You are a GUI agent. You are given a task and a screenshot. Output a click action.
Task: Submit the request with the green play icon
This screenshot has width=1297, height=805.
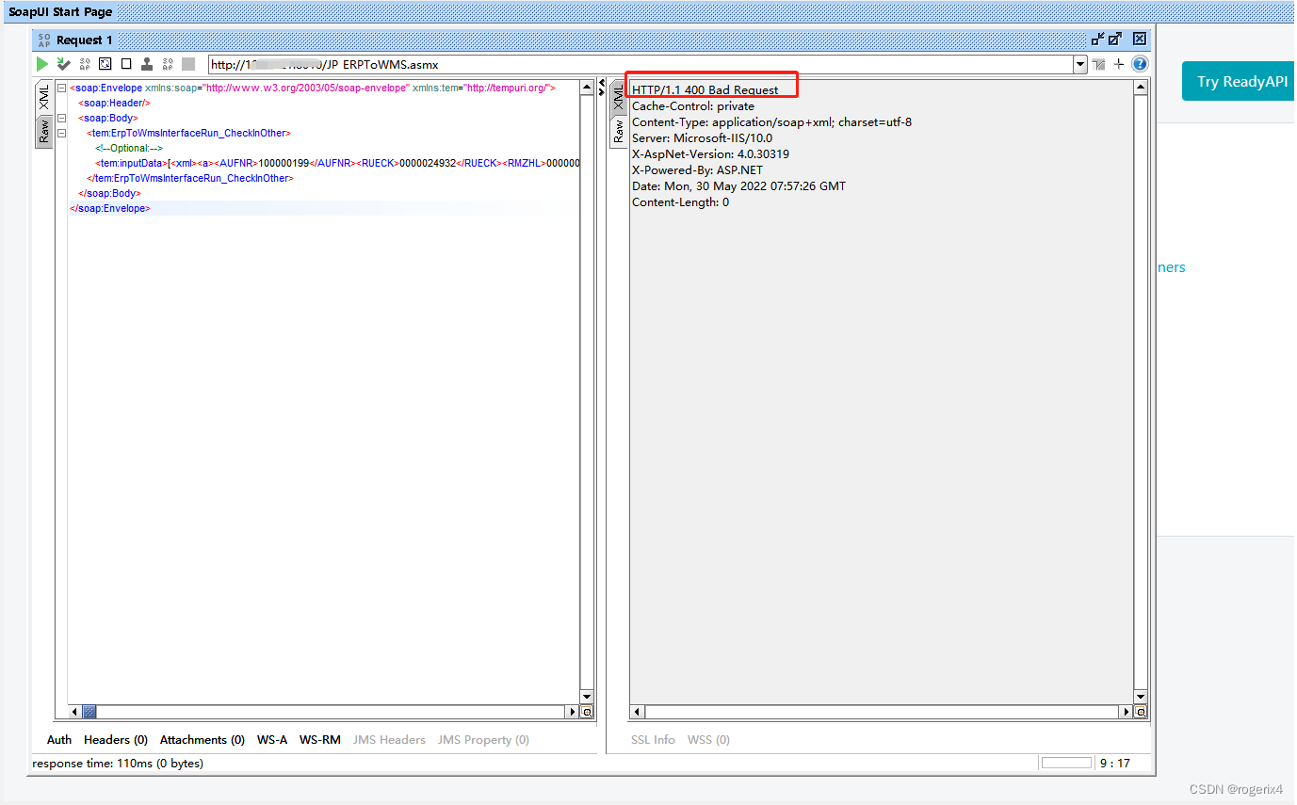point(42,64)
